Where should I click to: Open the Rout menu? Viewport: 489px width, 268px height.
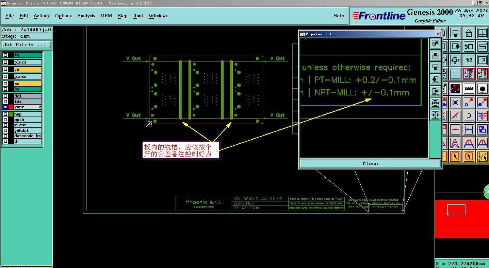pyautogui.click(x=138, y=16)
